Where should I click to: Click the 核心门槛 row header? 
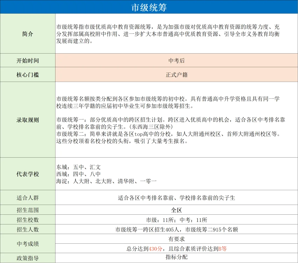point(27,75)
